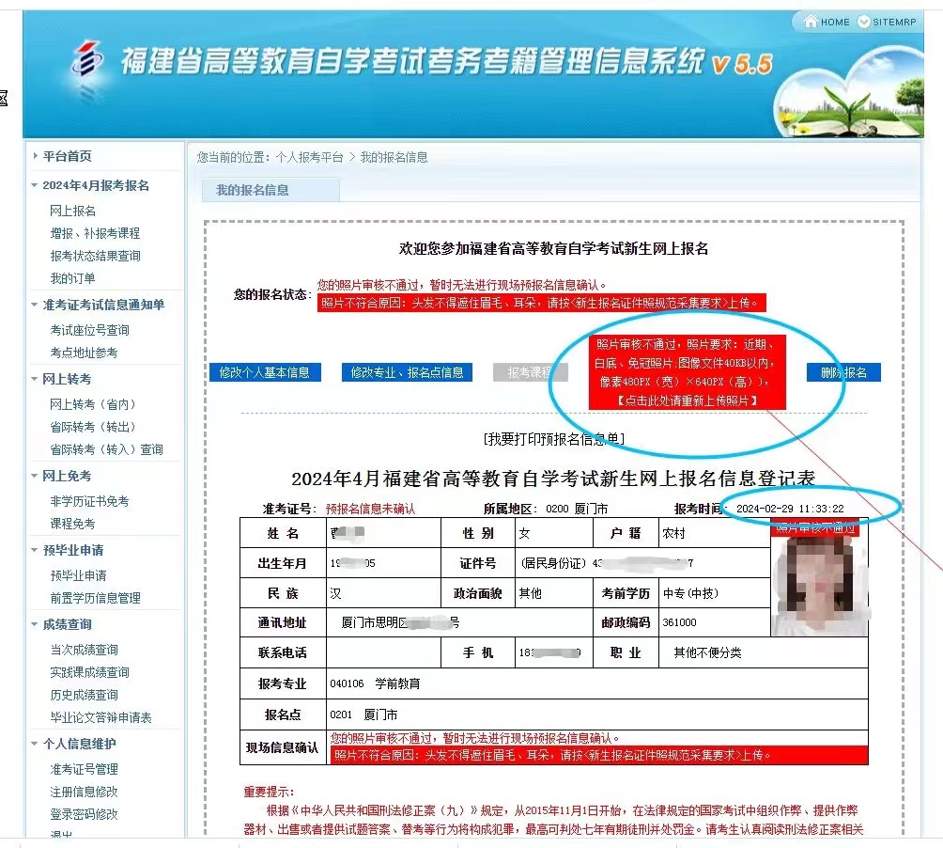
Task: Open 当次成绩查询
Action: point(84,650)
